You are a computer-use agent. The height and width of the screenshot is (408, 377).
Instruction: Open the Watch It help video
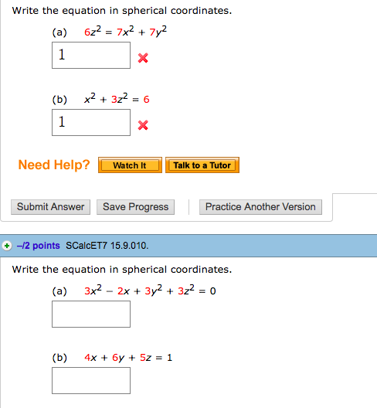pos(130,165)
